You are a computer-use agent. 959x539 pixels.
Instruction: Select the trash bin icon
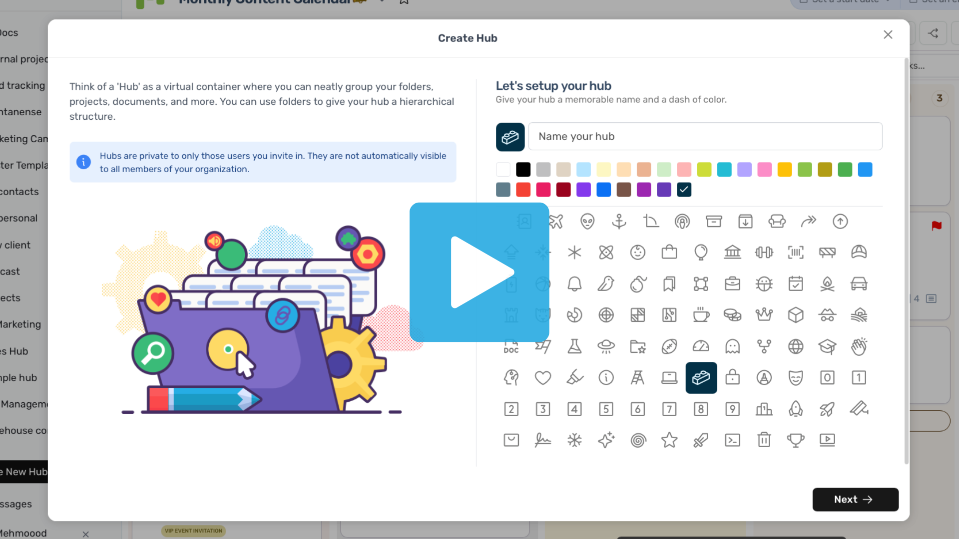coord(764,440)
